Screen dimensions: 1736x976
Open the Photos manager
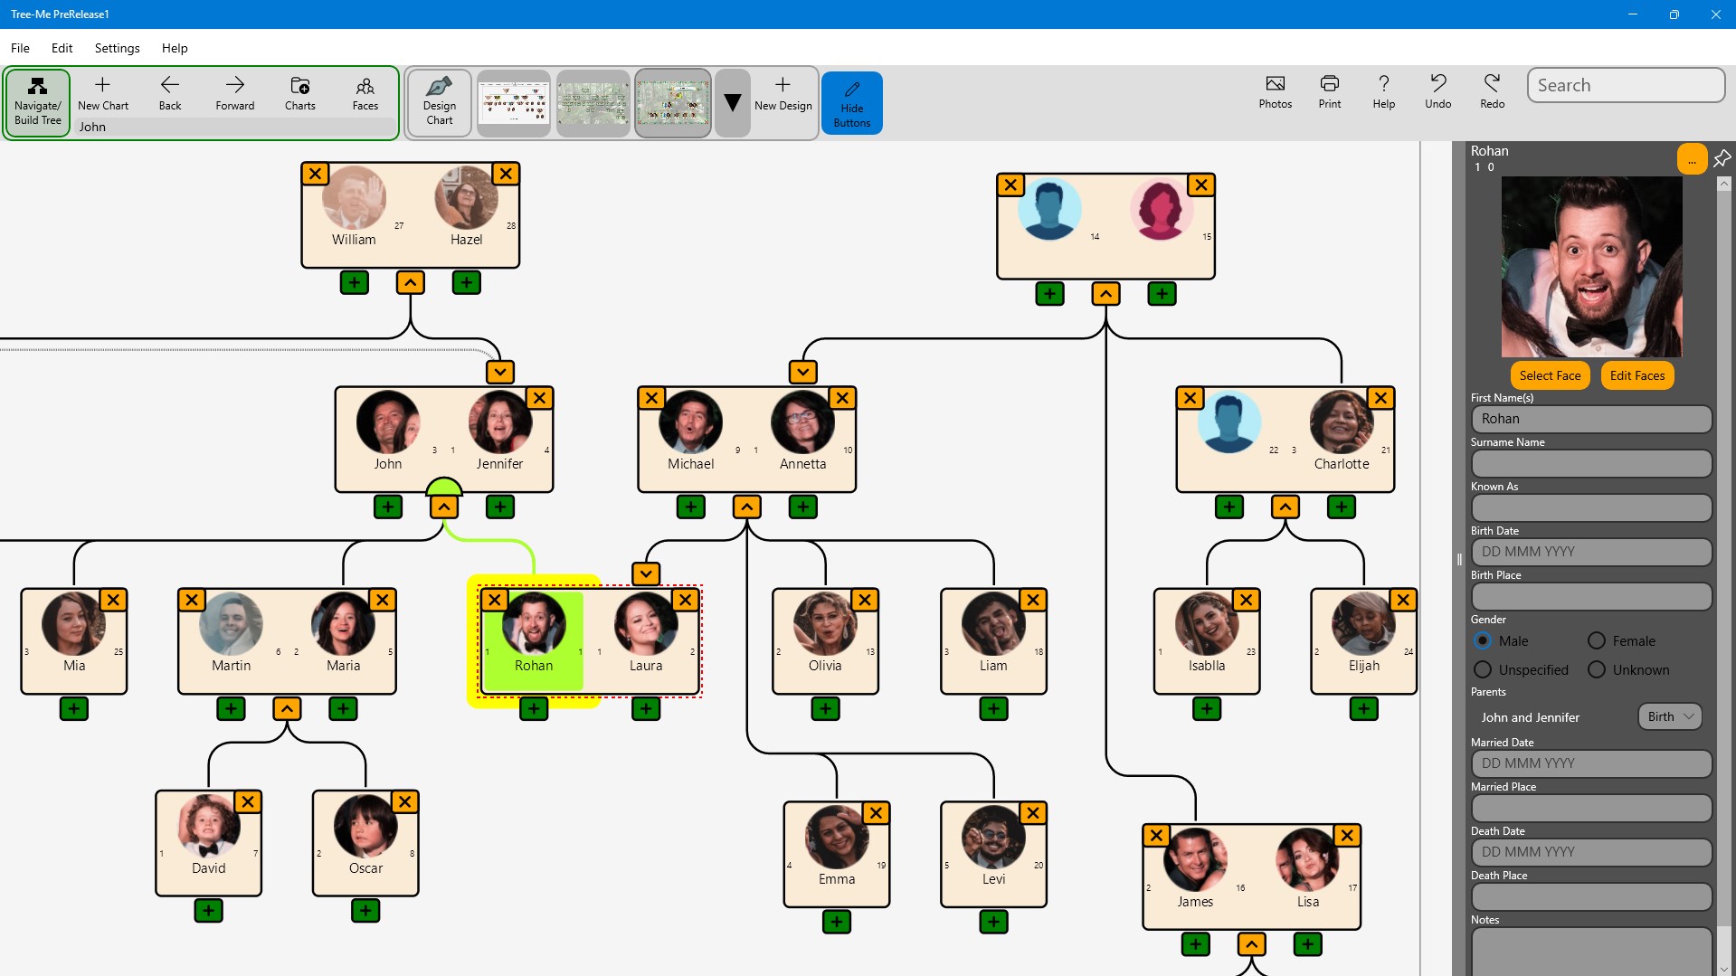click(1274, 91)
